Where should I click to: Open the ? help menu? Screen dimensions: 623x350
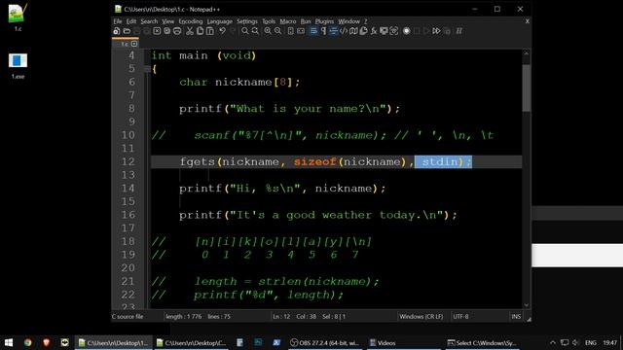pos(366,21)
